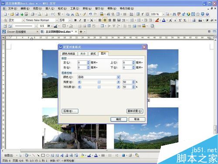Viewport: 218px width, 164px height.
Task: Click the blue help question icon
Action: point(208,14)
